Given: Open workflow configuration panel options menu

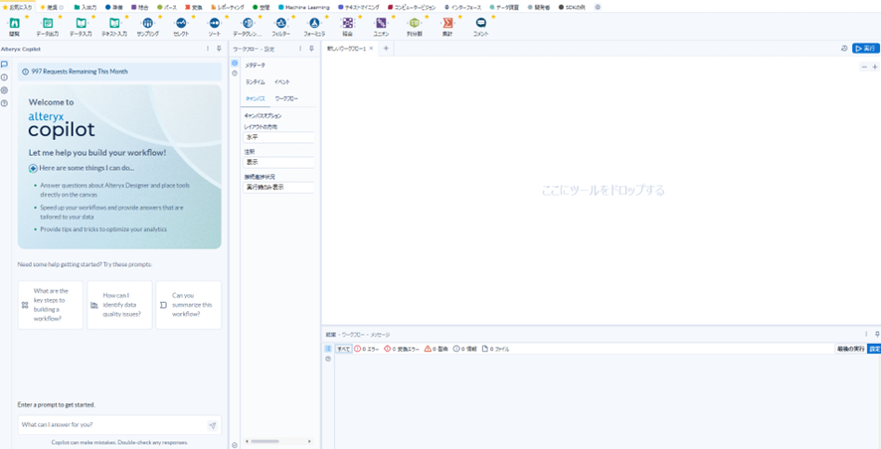Looking at the screenshot, I should (x=300, y=49).
